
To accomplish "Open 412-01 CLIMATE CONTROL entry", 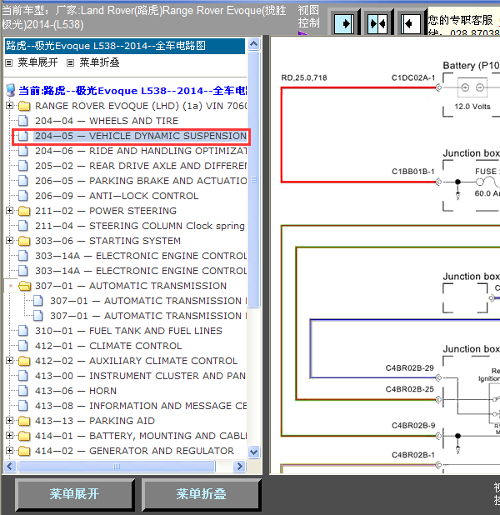I will (x=108, y=346).
